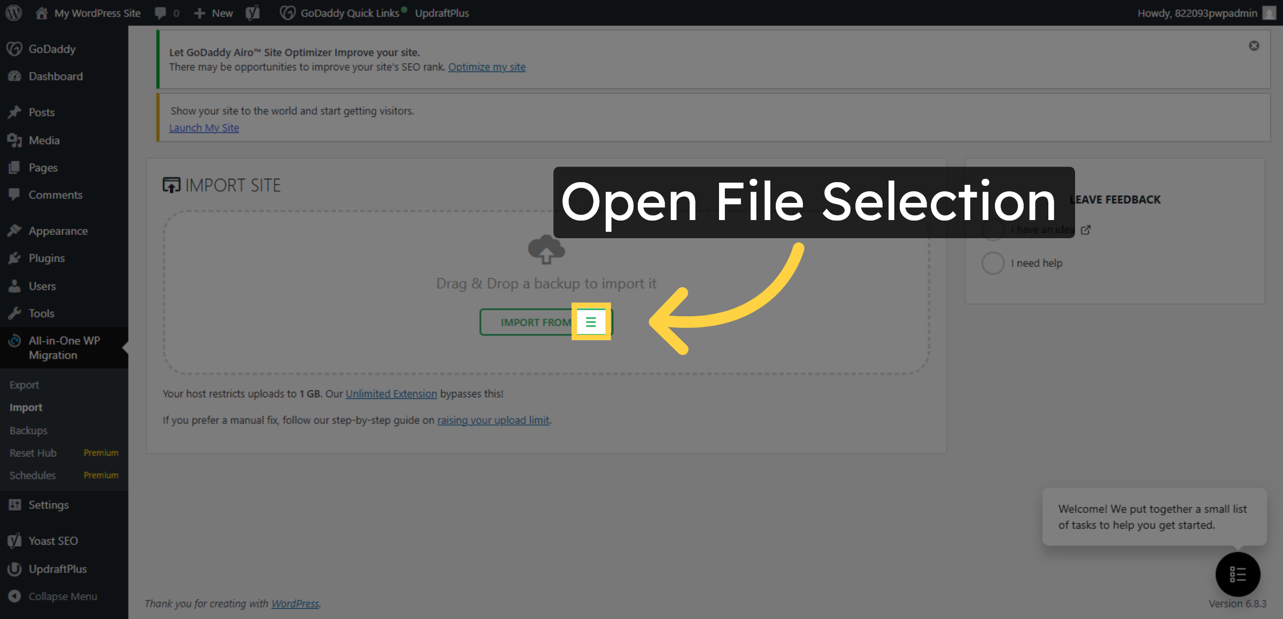Open the Export page from the sidebar
This screenshot has width=1283, height=619.
24,385
